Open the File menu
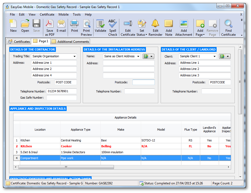Image resolution: width=251 pixels, height=193 pixels. 12,15
